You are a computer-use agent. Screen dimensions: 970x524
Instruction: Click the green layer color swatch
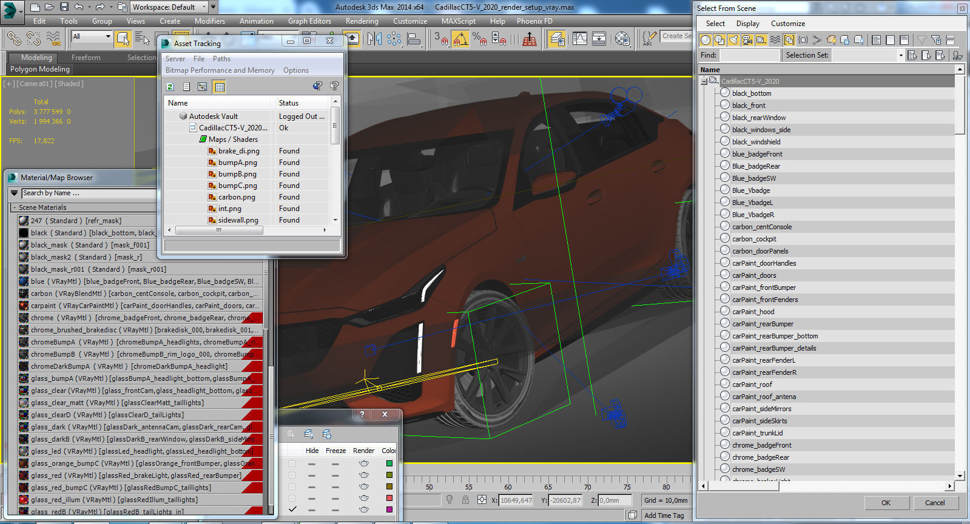click(389, 464)
